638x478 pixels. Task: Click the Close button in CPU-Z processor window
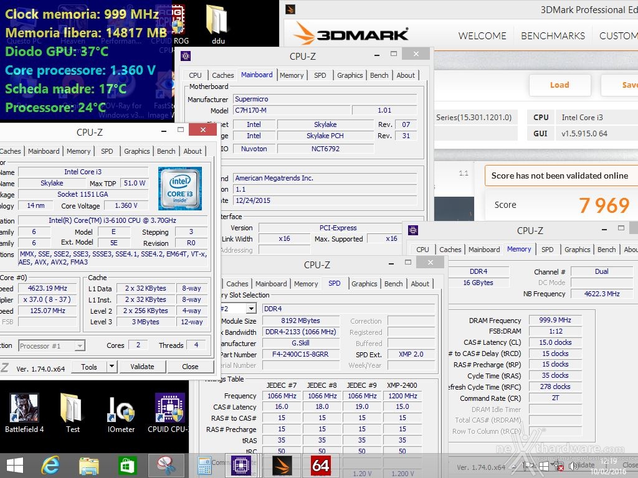point(190,367)
